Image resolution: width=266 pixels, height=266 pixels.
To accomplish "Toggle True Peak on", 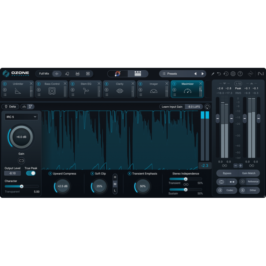I will click(31, 173).
